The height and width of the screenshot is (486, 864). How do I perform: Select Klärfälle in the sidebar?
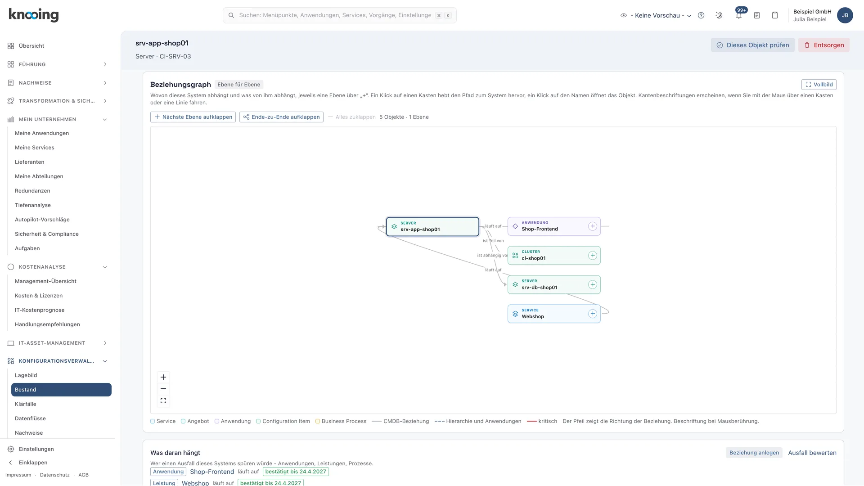pyautogui.click(x=26, y=404)
